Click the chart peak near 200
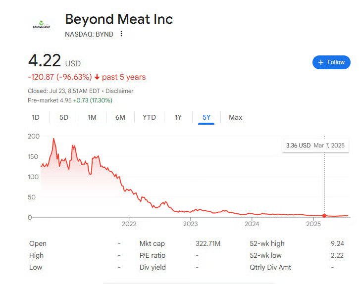The image size is (359, 284). click(53, 139)
